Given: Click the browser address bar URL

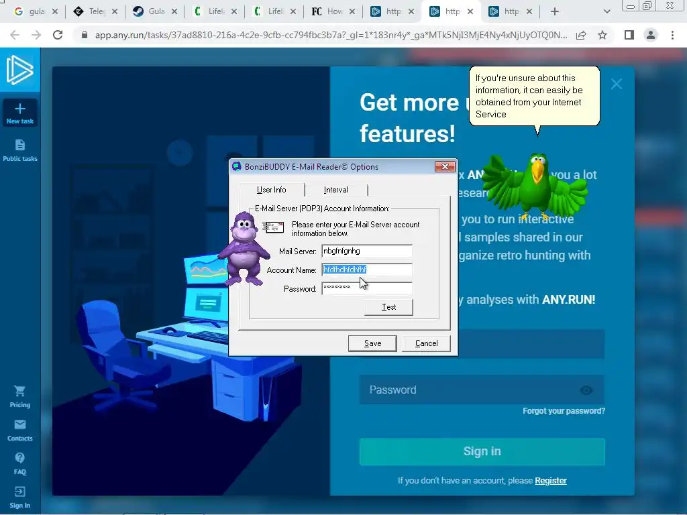Looking at the screenshot, I should click(331, 35).
